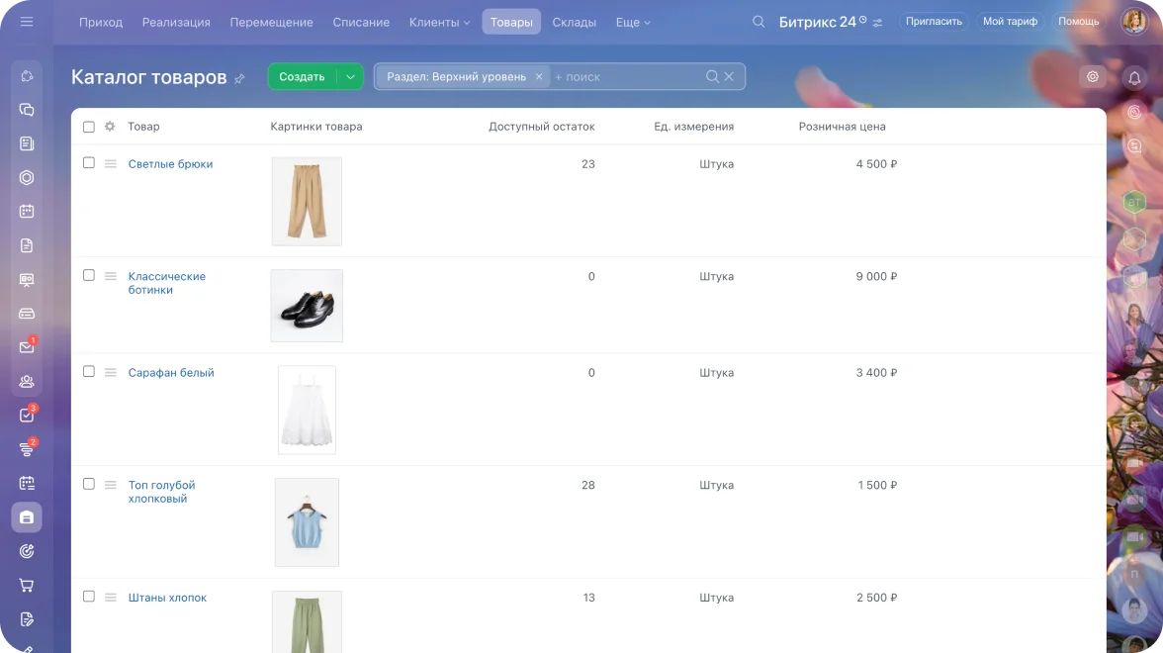The image size is (1163, 653).
Task: Click the Пригласить button
Action: [x=934, y=22]
